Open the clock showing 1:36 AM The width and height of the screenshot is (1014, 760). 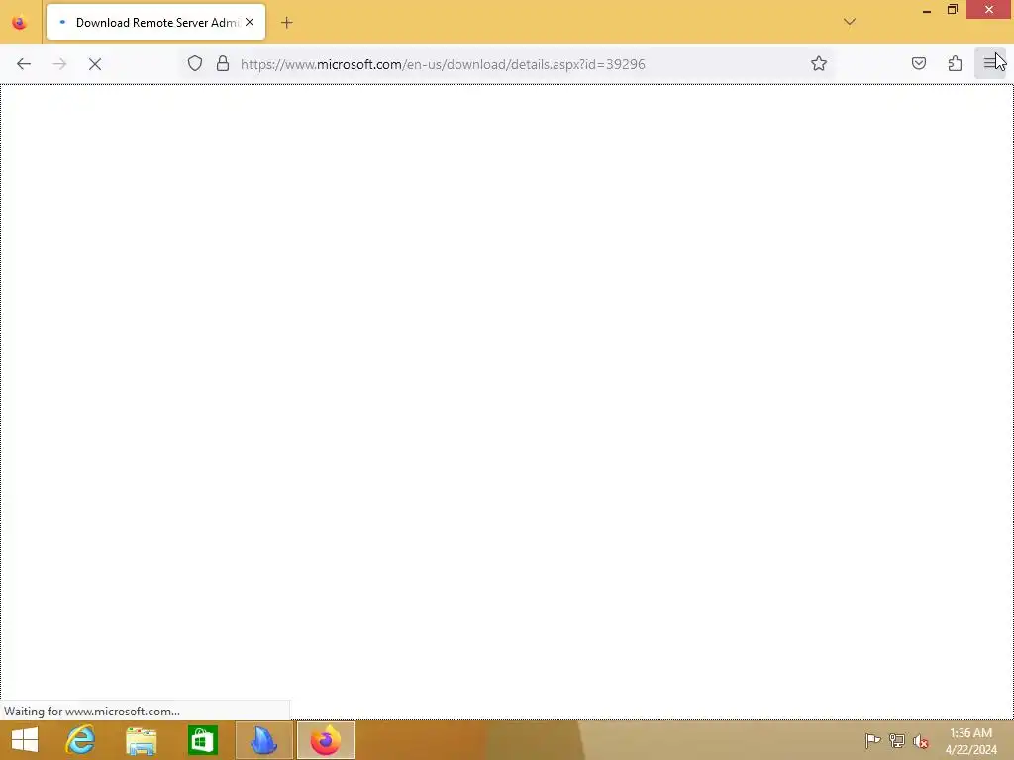(x=970, y=741)
